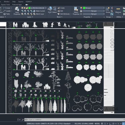Click green layer color swatch
Screen dimensions: 125x125
point(30,8)
